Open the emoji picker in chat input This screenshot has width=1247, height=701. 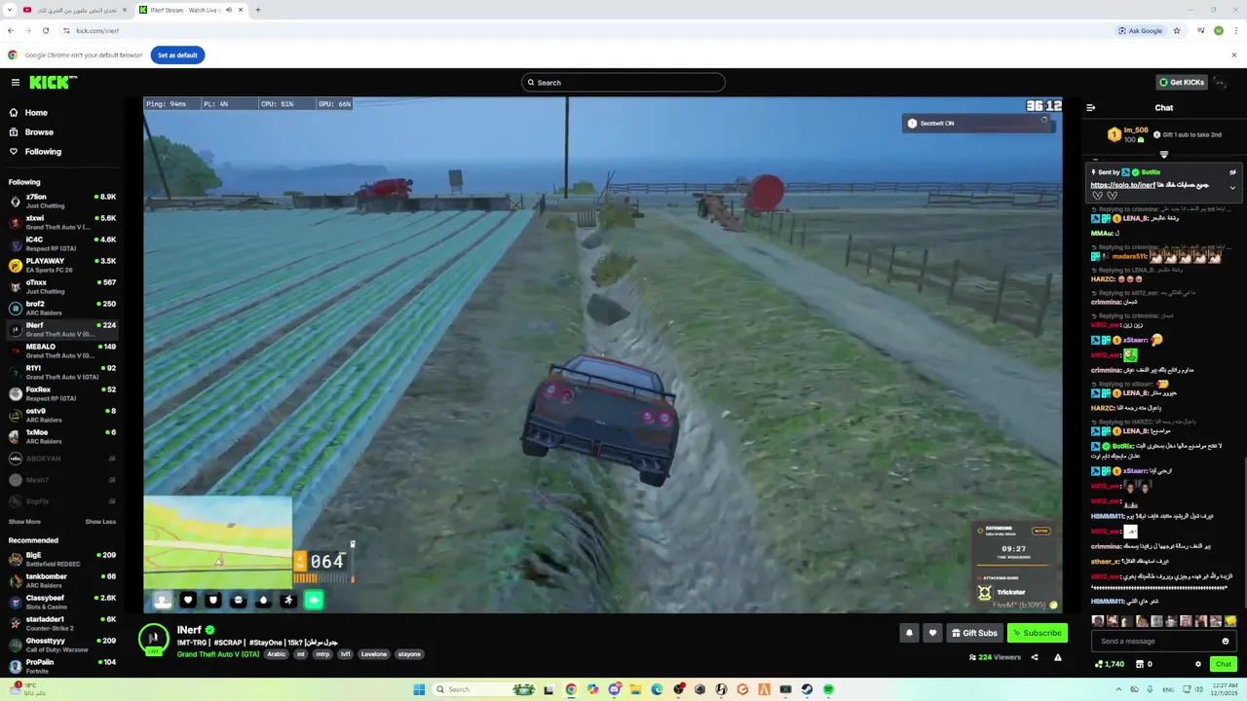(x=1226, y=641)
